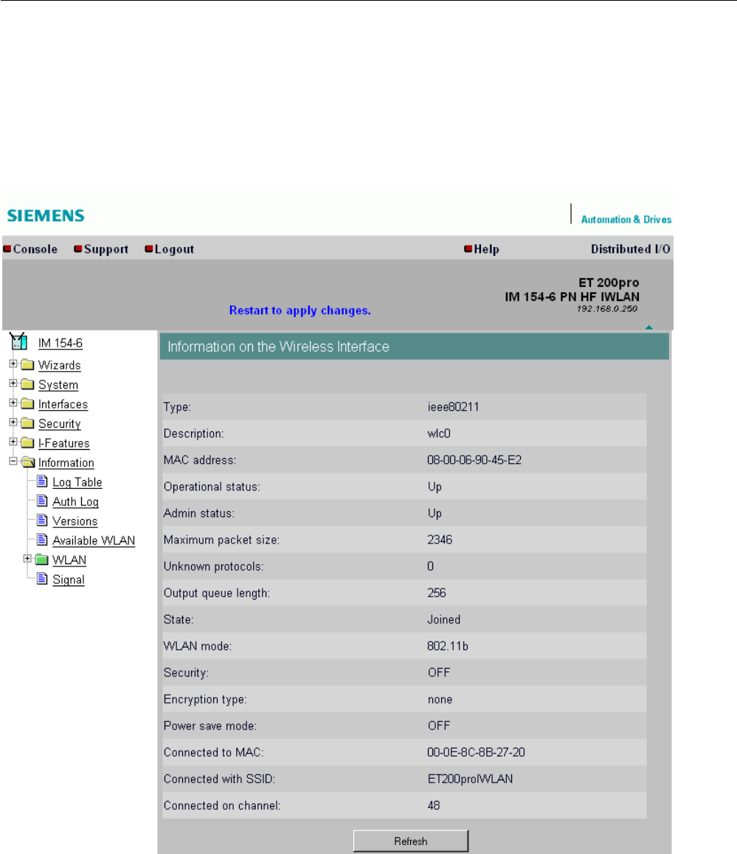Click the System folder icon
Viewport: 737px width, 854px height.
point(27,384)
